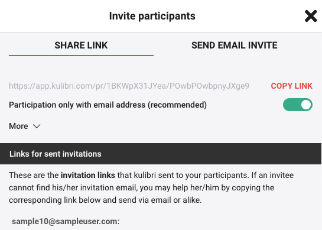Select the kulibri share link URL field

pos(129,86)
